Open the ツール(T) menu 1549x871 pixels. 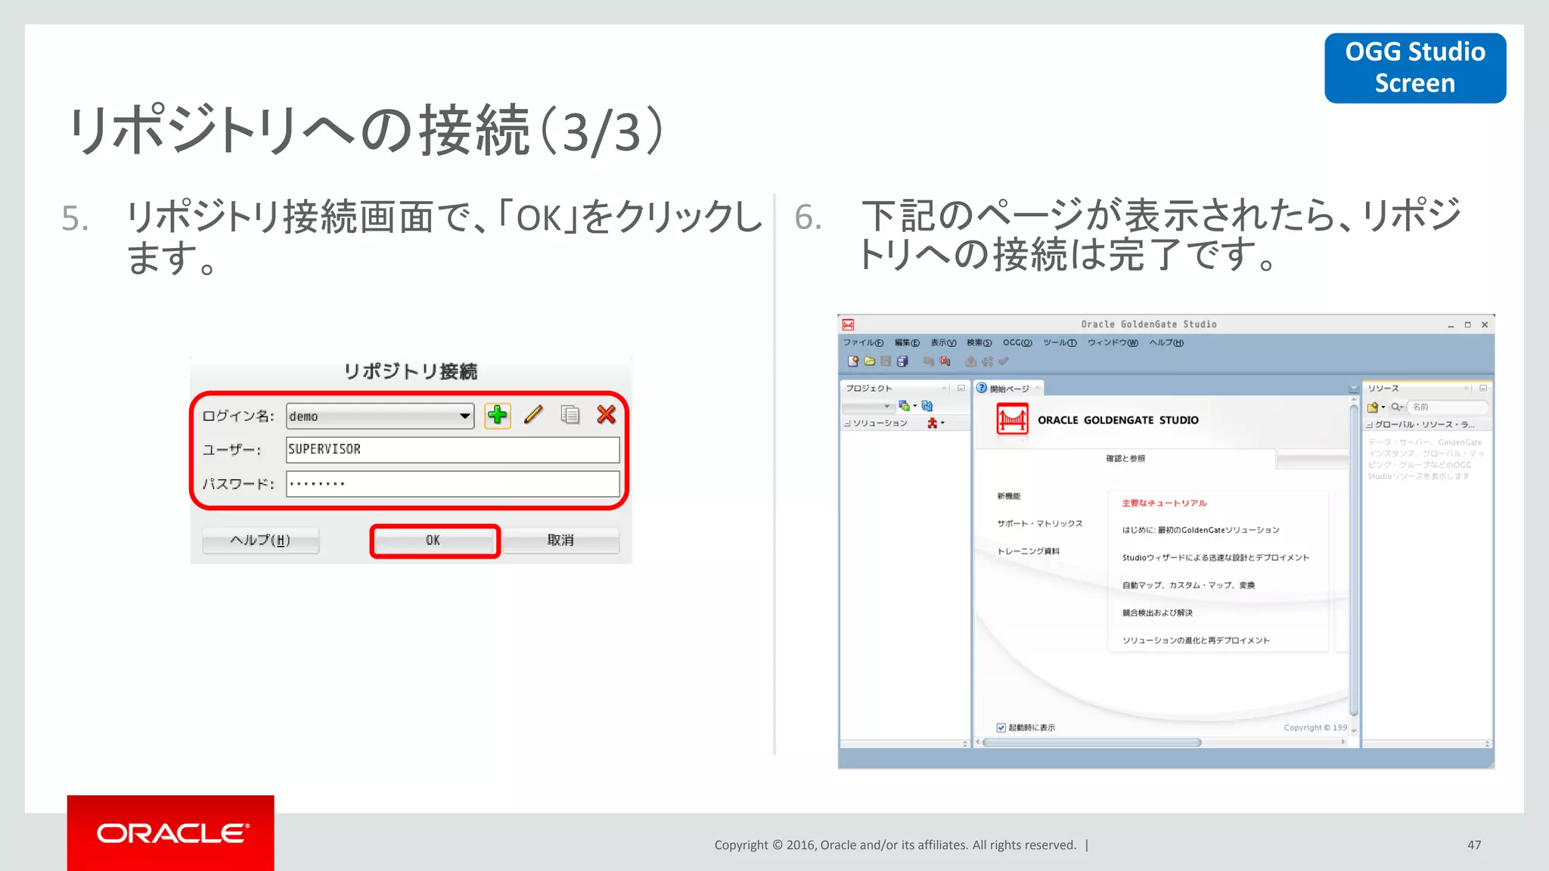tap(1060, 343)
